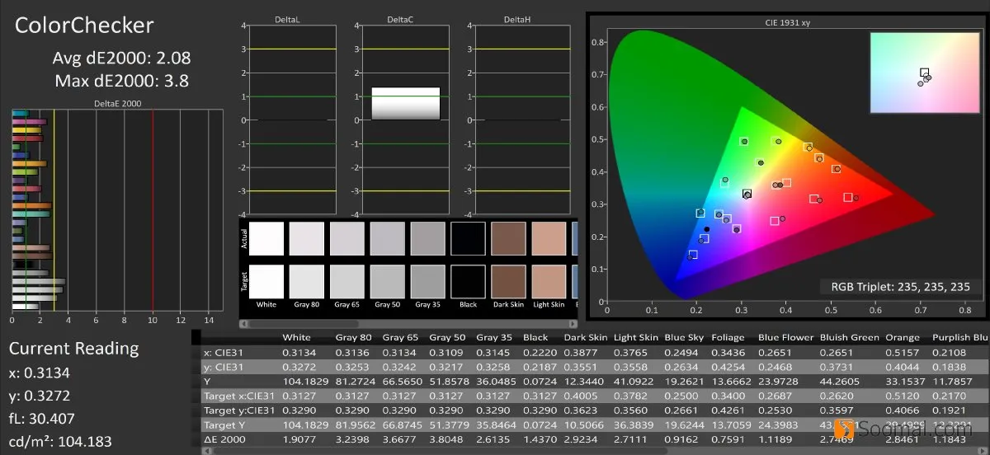Click the ColorChecker title

84,26
